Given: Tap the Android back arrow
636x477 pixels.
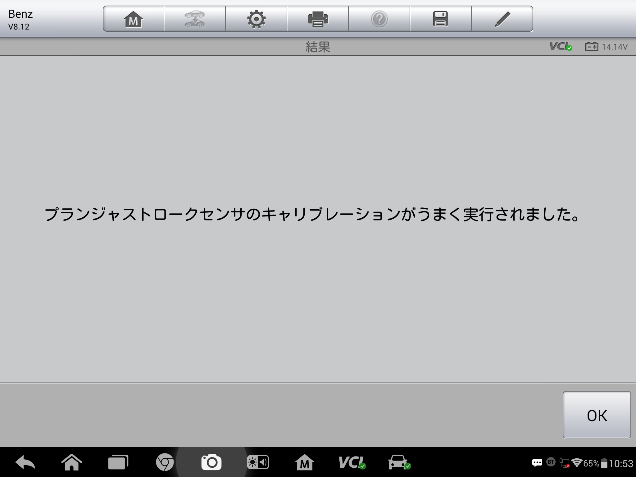Looking at the screenshot, I should [25, 463].
